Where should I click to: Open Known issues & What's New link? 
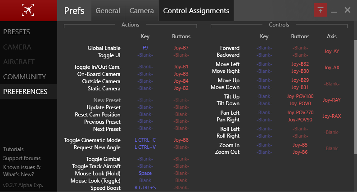(x=22, y=171)
